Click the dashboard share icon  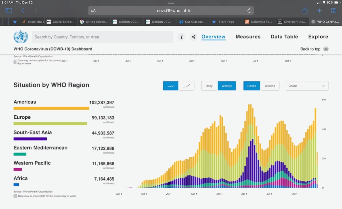[193, 37]
